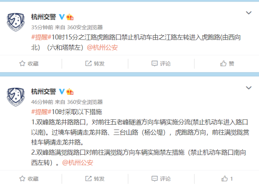Click the star favorite icon on first post
Screen dimensions: 259x187
(x=22, y=64)
